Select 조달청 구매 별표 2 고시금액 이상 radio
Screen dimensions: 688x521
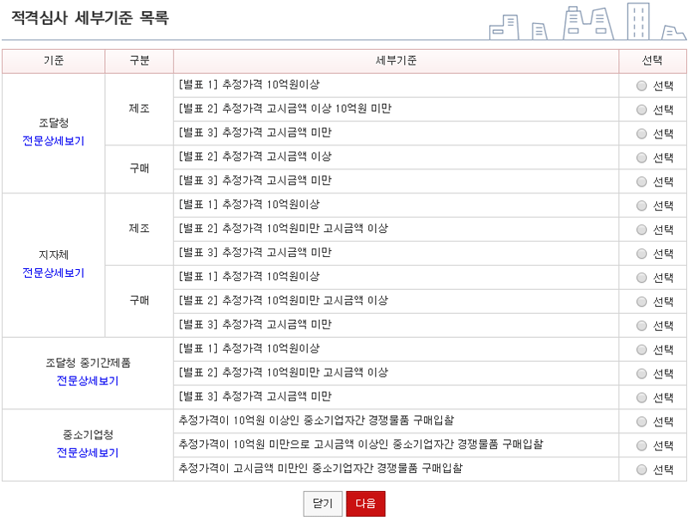point(642,158)
